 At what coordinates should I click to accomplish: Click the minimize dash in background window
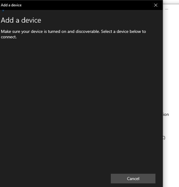(x=167, y=9)
